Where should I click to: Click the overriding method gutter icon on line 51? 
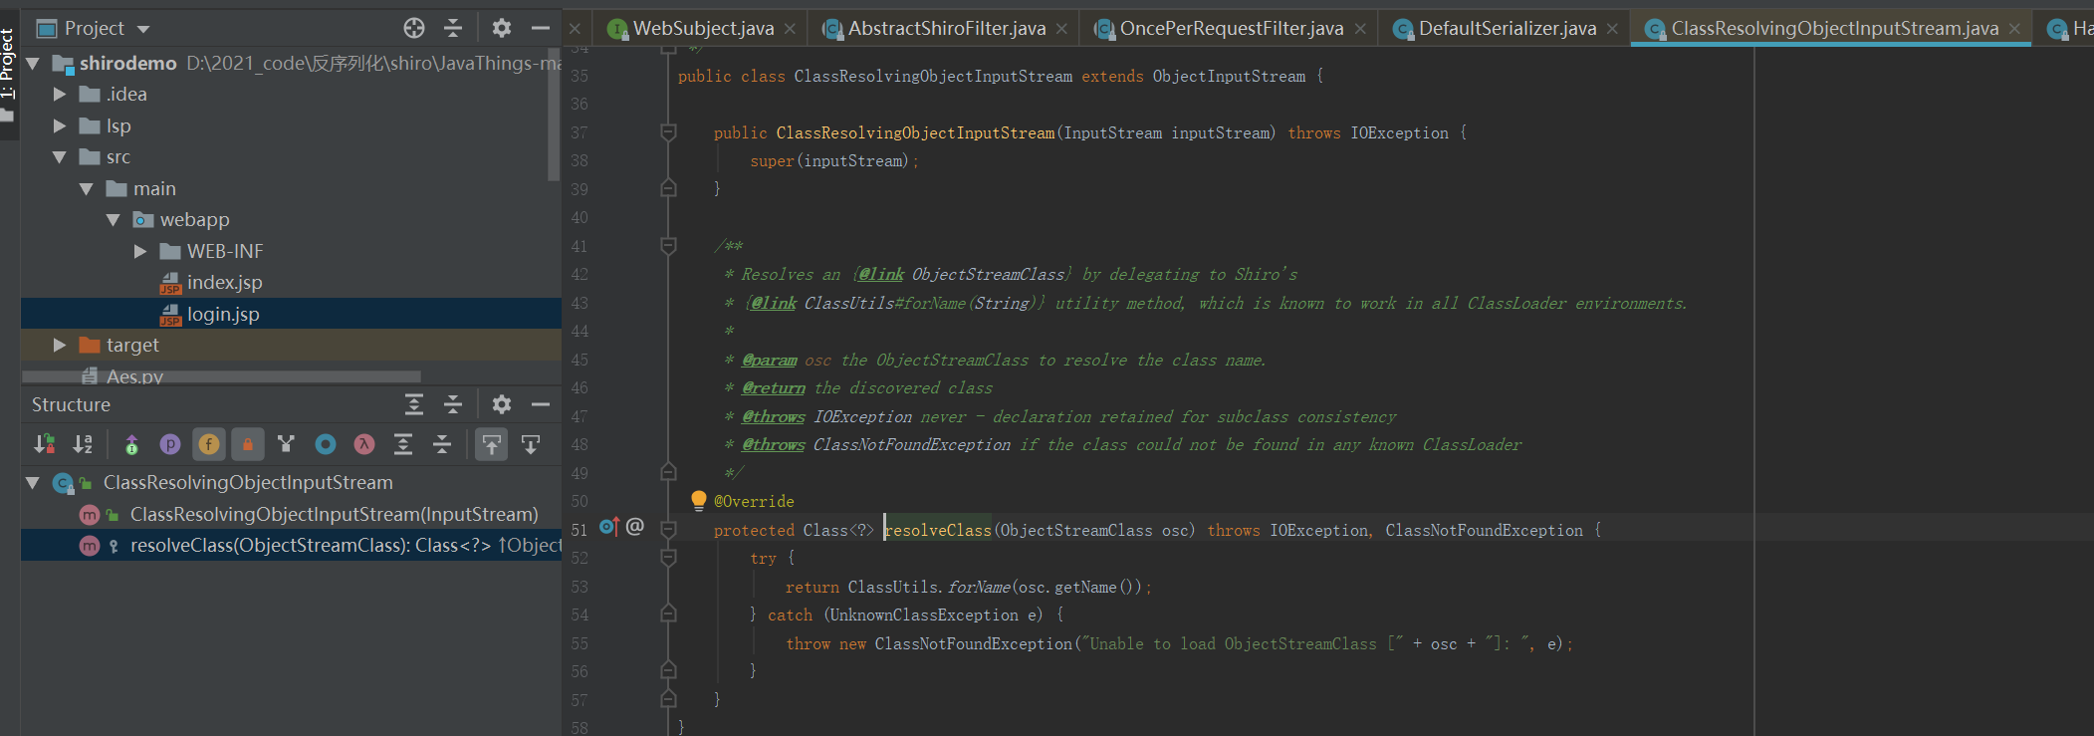609,527
